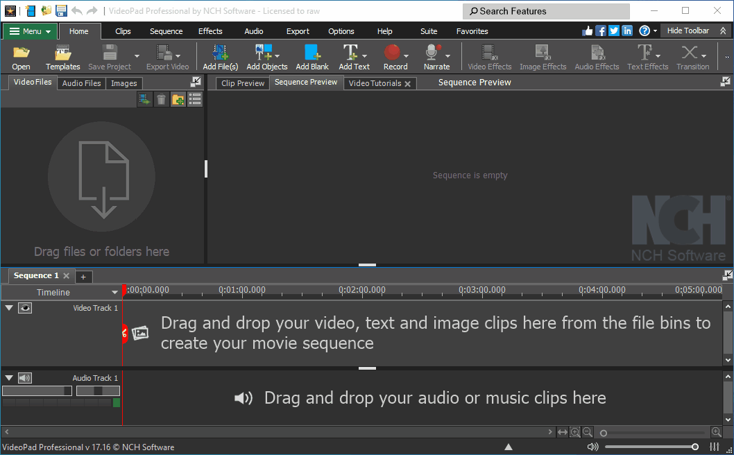734x455 pixels.
Task: Click the thumbs-up like icon
Action: [588, 31]
